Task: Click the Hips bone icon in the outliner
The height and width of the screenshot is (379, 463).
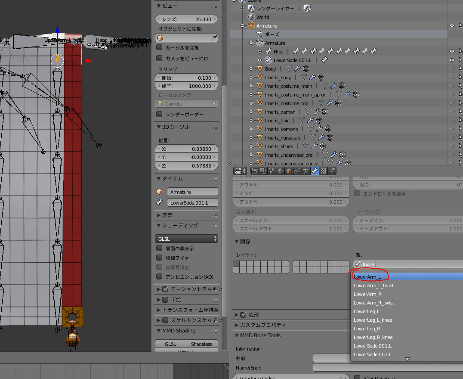Action: (269, 51)
